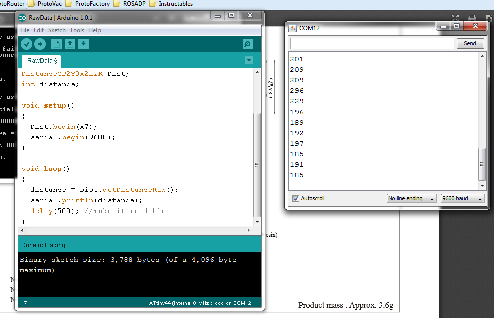Click the 'void loop' line in code
Image resolution: width=494 pixels, height=318 pixels.
pyautogui.click(x=46, y=169)
